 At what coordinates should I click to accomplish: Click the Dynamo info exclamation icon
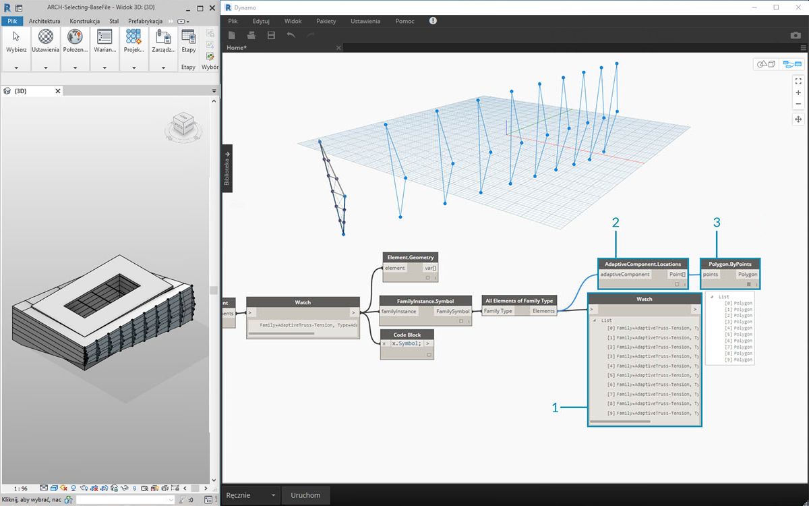click(433, 21)
